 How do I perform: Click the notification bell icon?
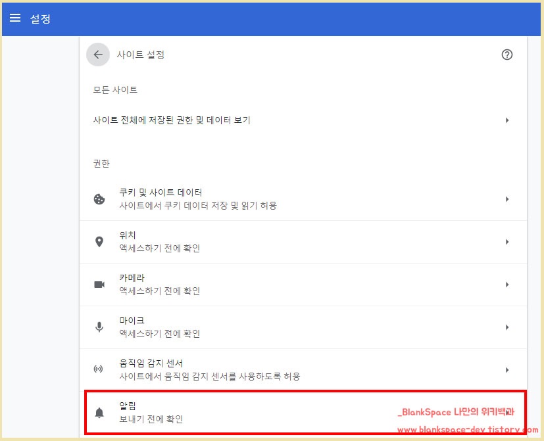pos(99,413)
